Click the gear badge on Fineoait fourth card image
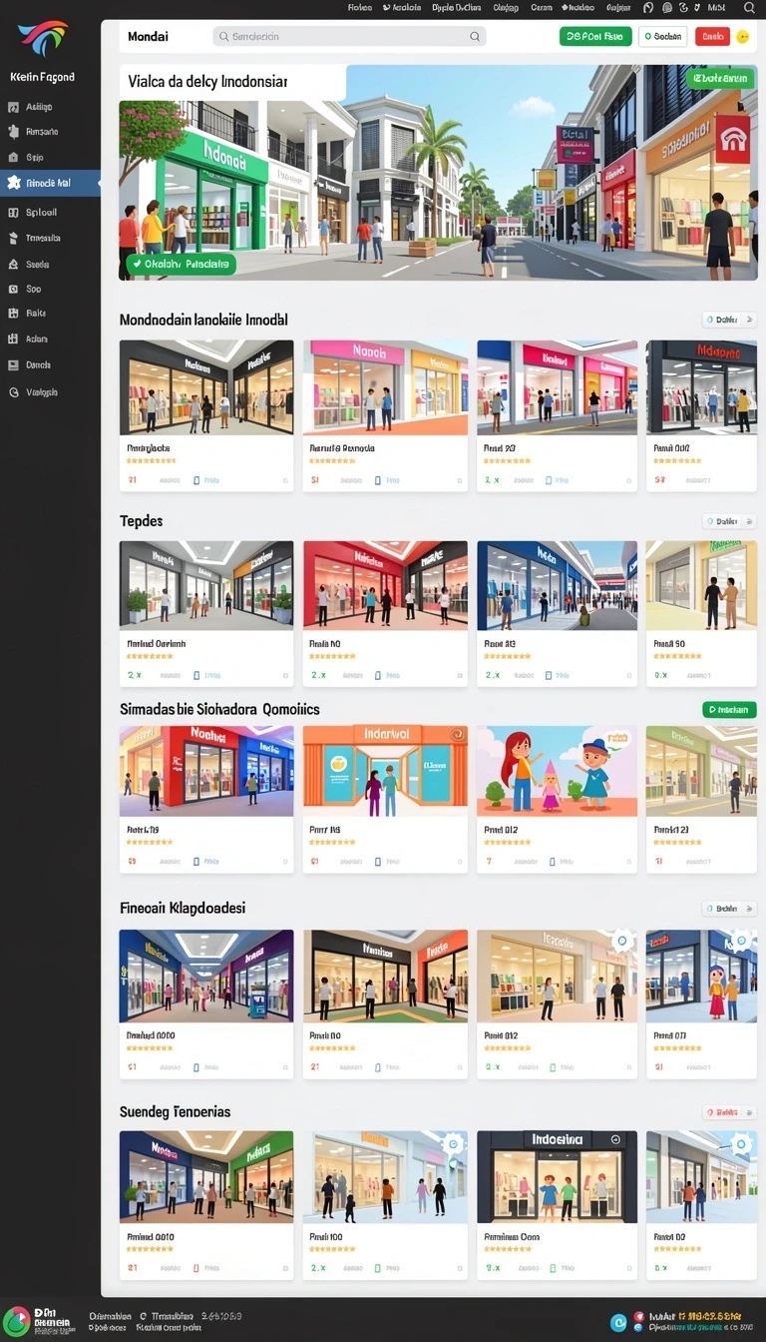Viewport: 766px width, 1342px height. 741,942
